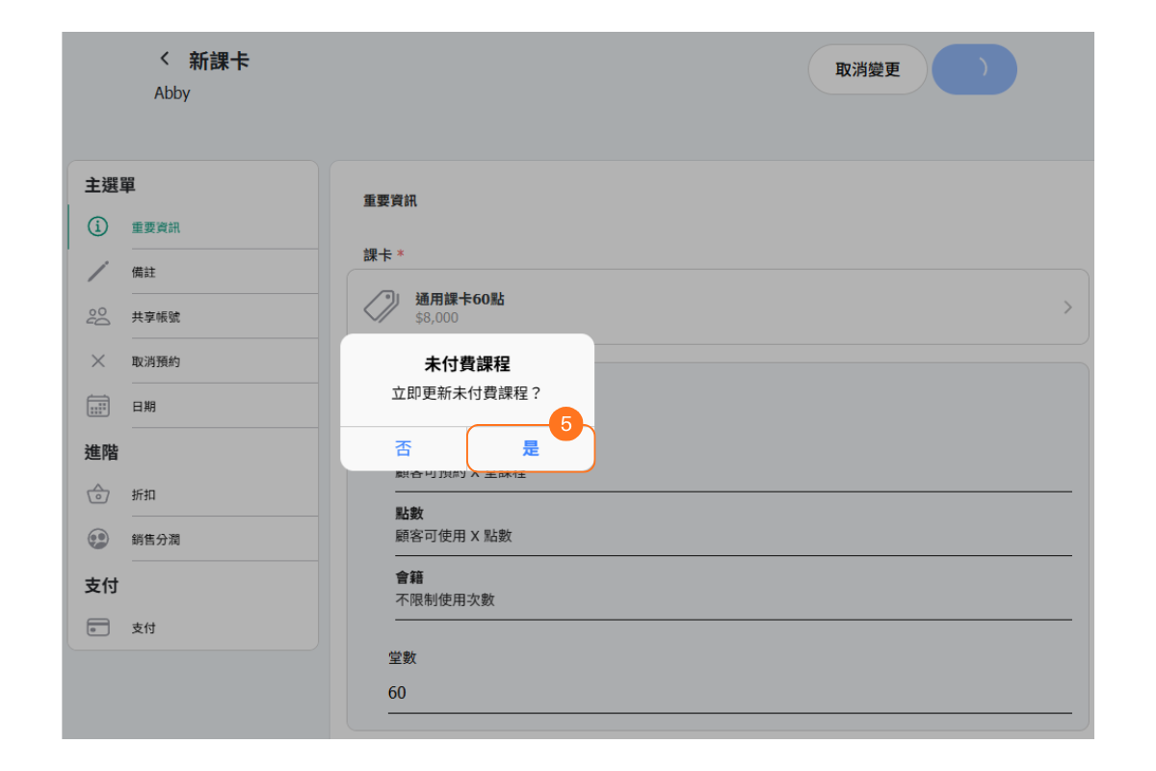Click the basket icon for 折扣
The height and width of the screenshot is (771, 1156).
pyautogui.click(x=97, y=494)
